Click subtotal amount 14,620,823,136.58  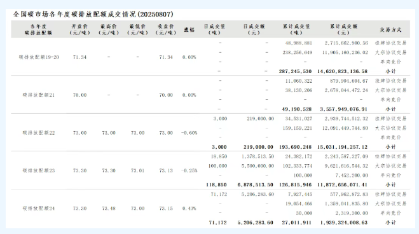pyautogui.click(x=342, y=71)
